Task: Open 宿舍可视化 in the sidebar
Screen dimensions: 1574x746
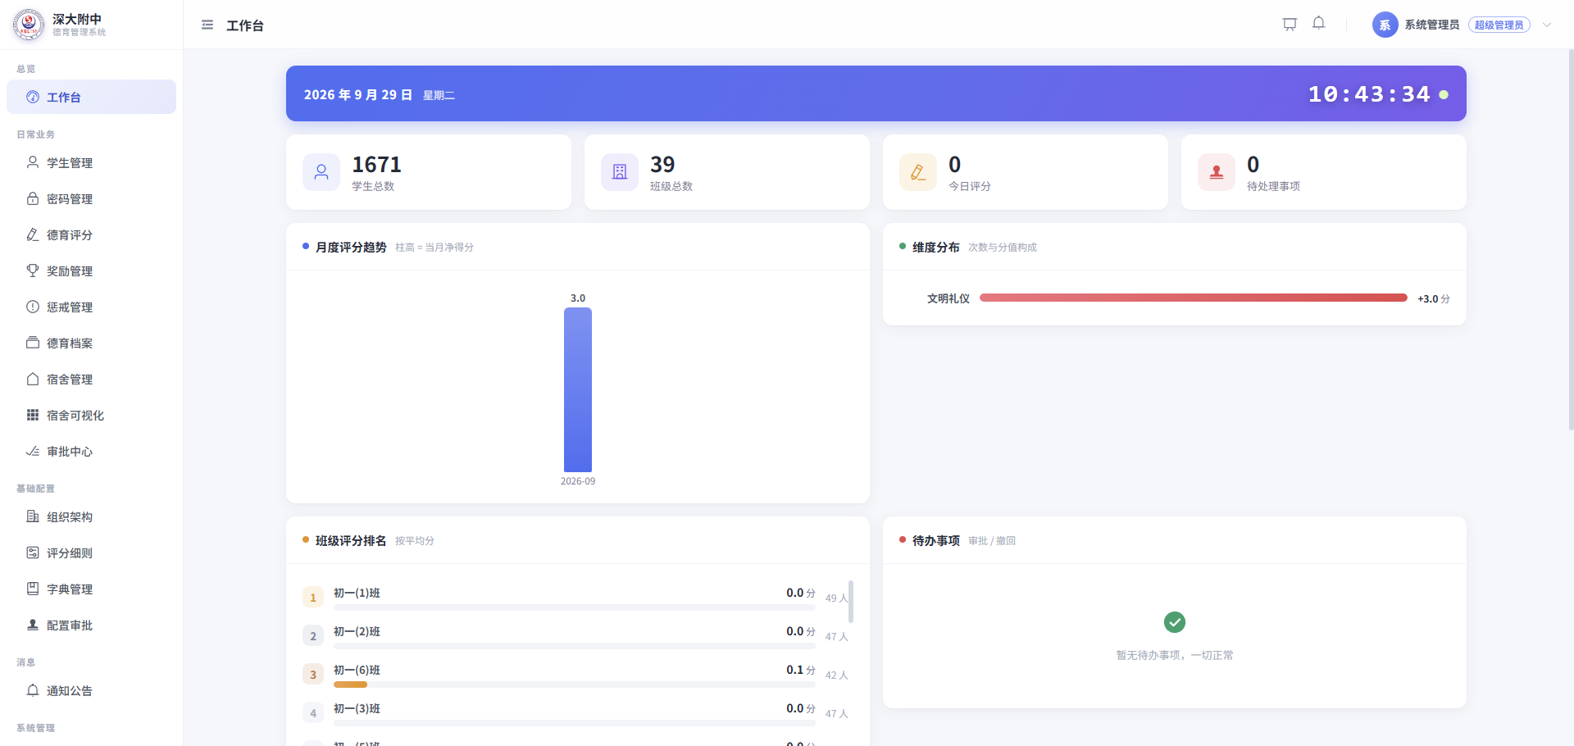Action: [91, 415]
